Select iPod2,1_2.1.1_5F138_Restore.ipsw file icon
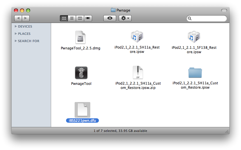The image size is (241, 150). tap(194, 37)
